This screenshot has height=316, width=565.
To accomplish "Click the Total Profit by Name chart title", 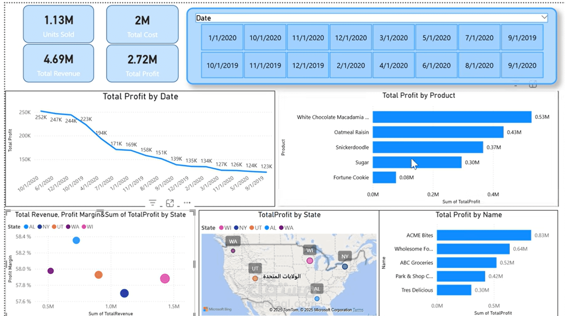I will tap(469, 215).
